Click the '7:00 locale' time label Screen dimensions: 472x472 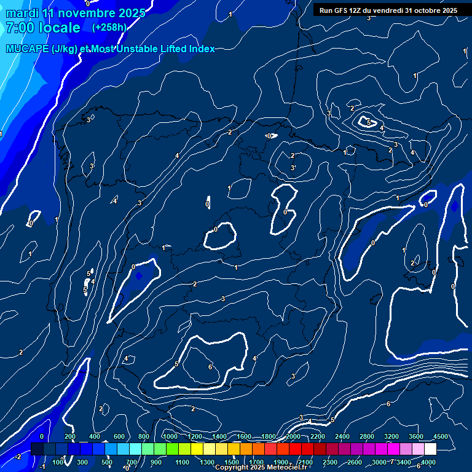point(43,28)
